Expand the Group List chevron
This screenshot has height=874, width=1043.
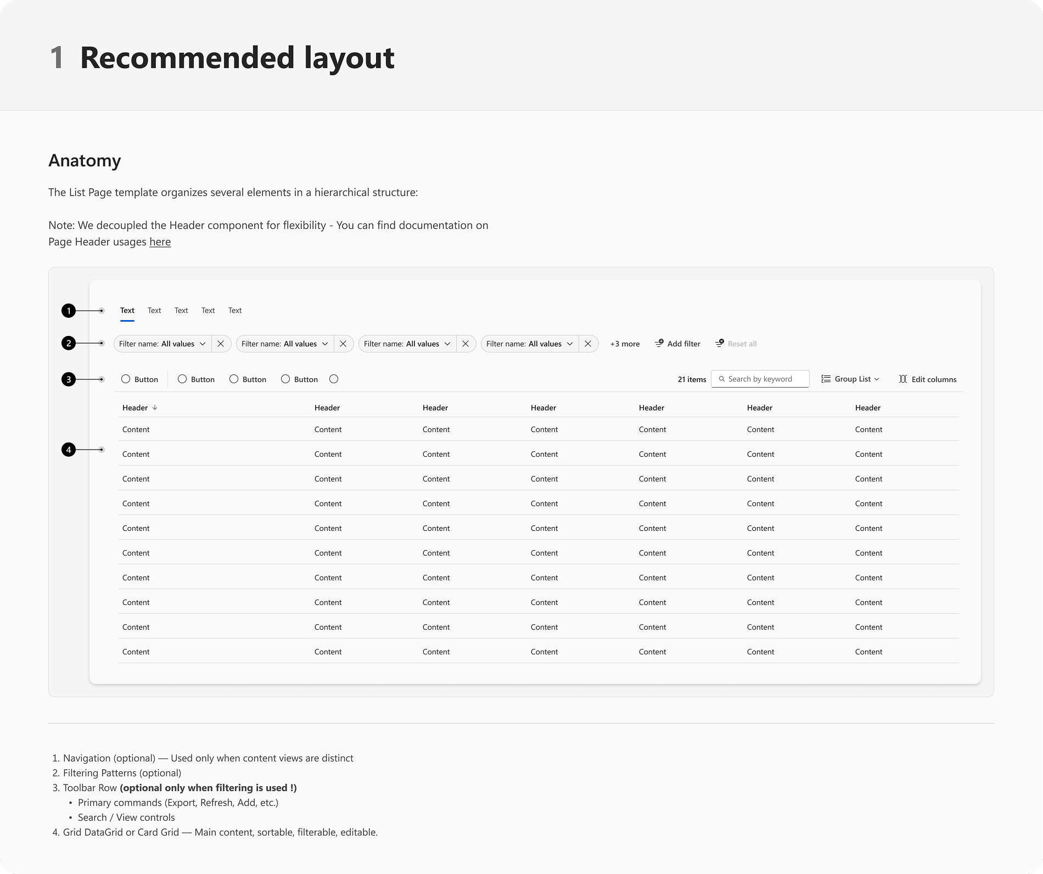click(x=877, y=379)
